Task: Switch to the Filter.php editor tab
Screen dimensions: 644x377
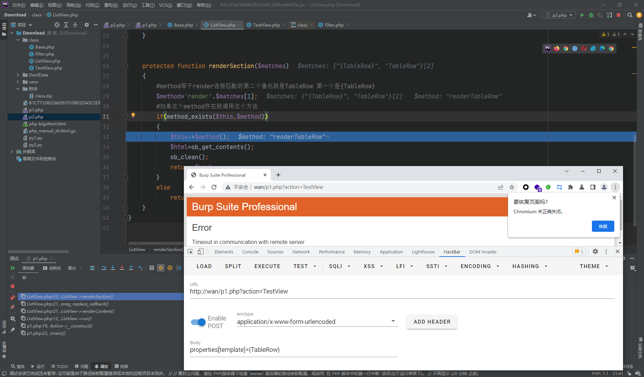Action: (x=334, y=25)
